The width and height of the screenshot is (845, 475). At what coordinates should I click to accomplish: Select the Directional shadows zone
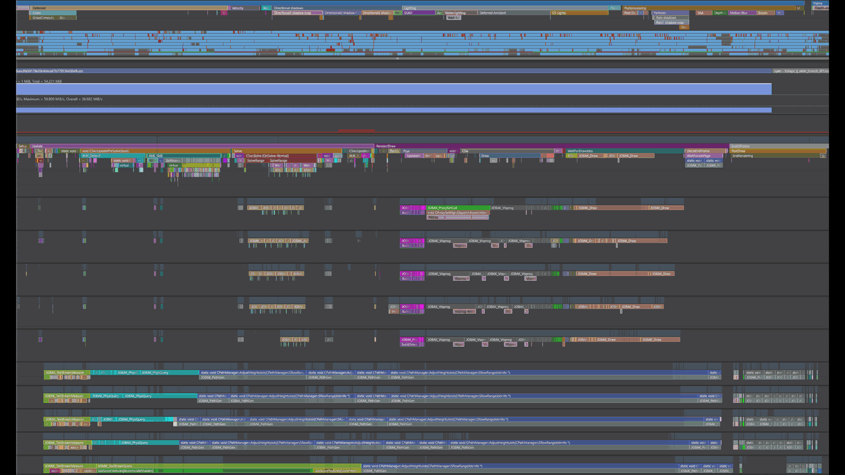coord(336,8)
